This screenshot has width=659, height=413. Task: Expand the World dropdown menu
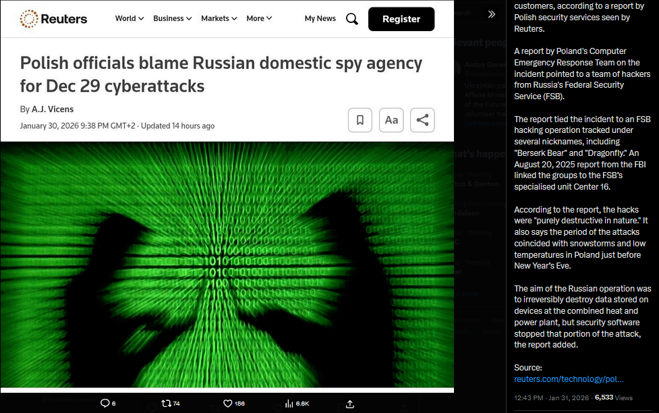(130, 18)
